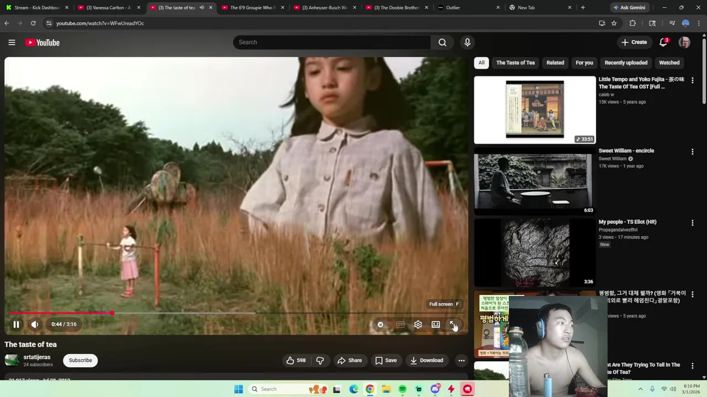The width and height of the screenshot is (707, 397).
Task: Bookmark this page with star icon
Action: (x=614, y=23)
